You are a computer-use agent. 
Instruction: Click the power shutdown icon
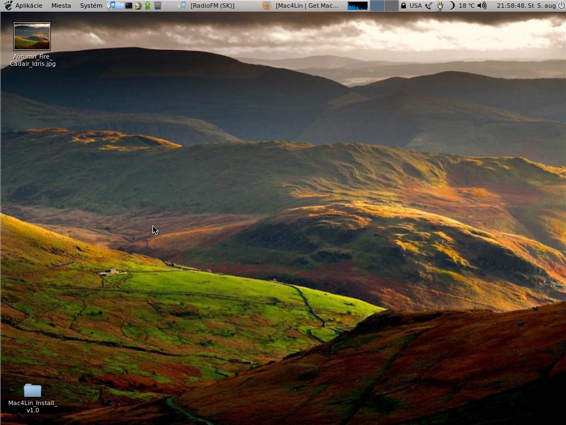562,6
